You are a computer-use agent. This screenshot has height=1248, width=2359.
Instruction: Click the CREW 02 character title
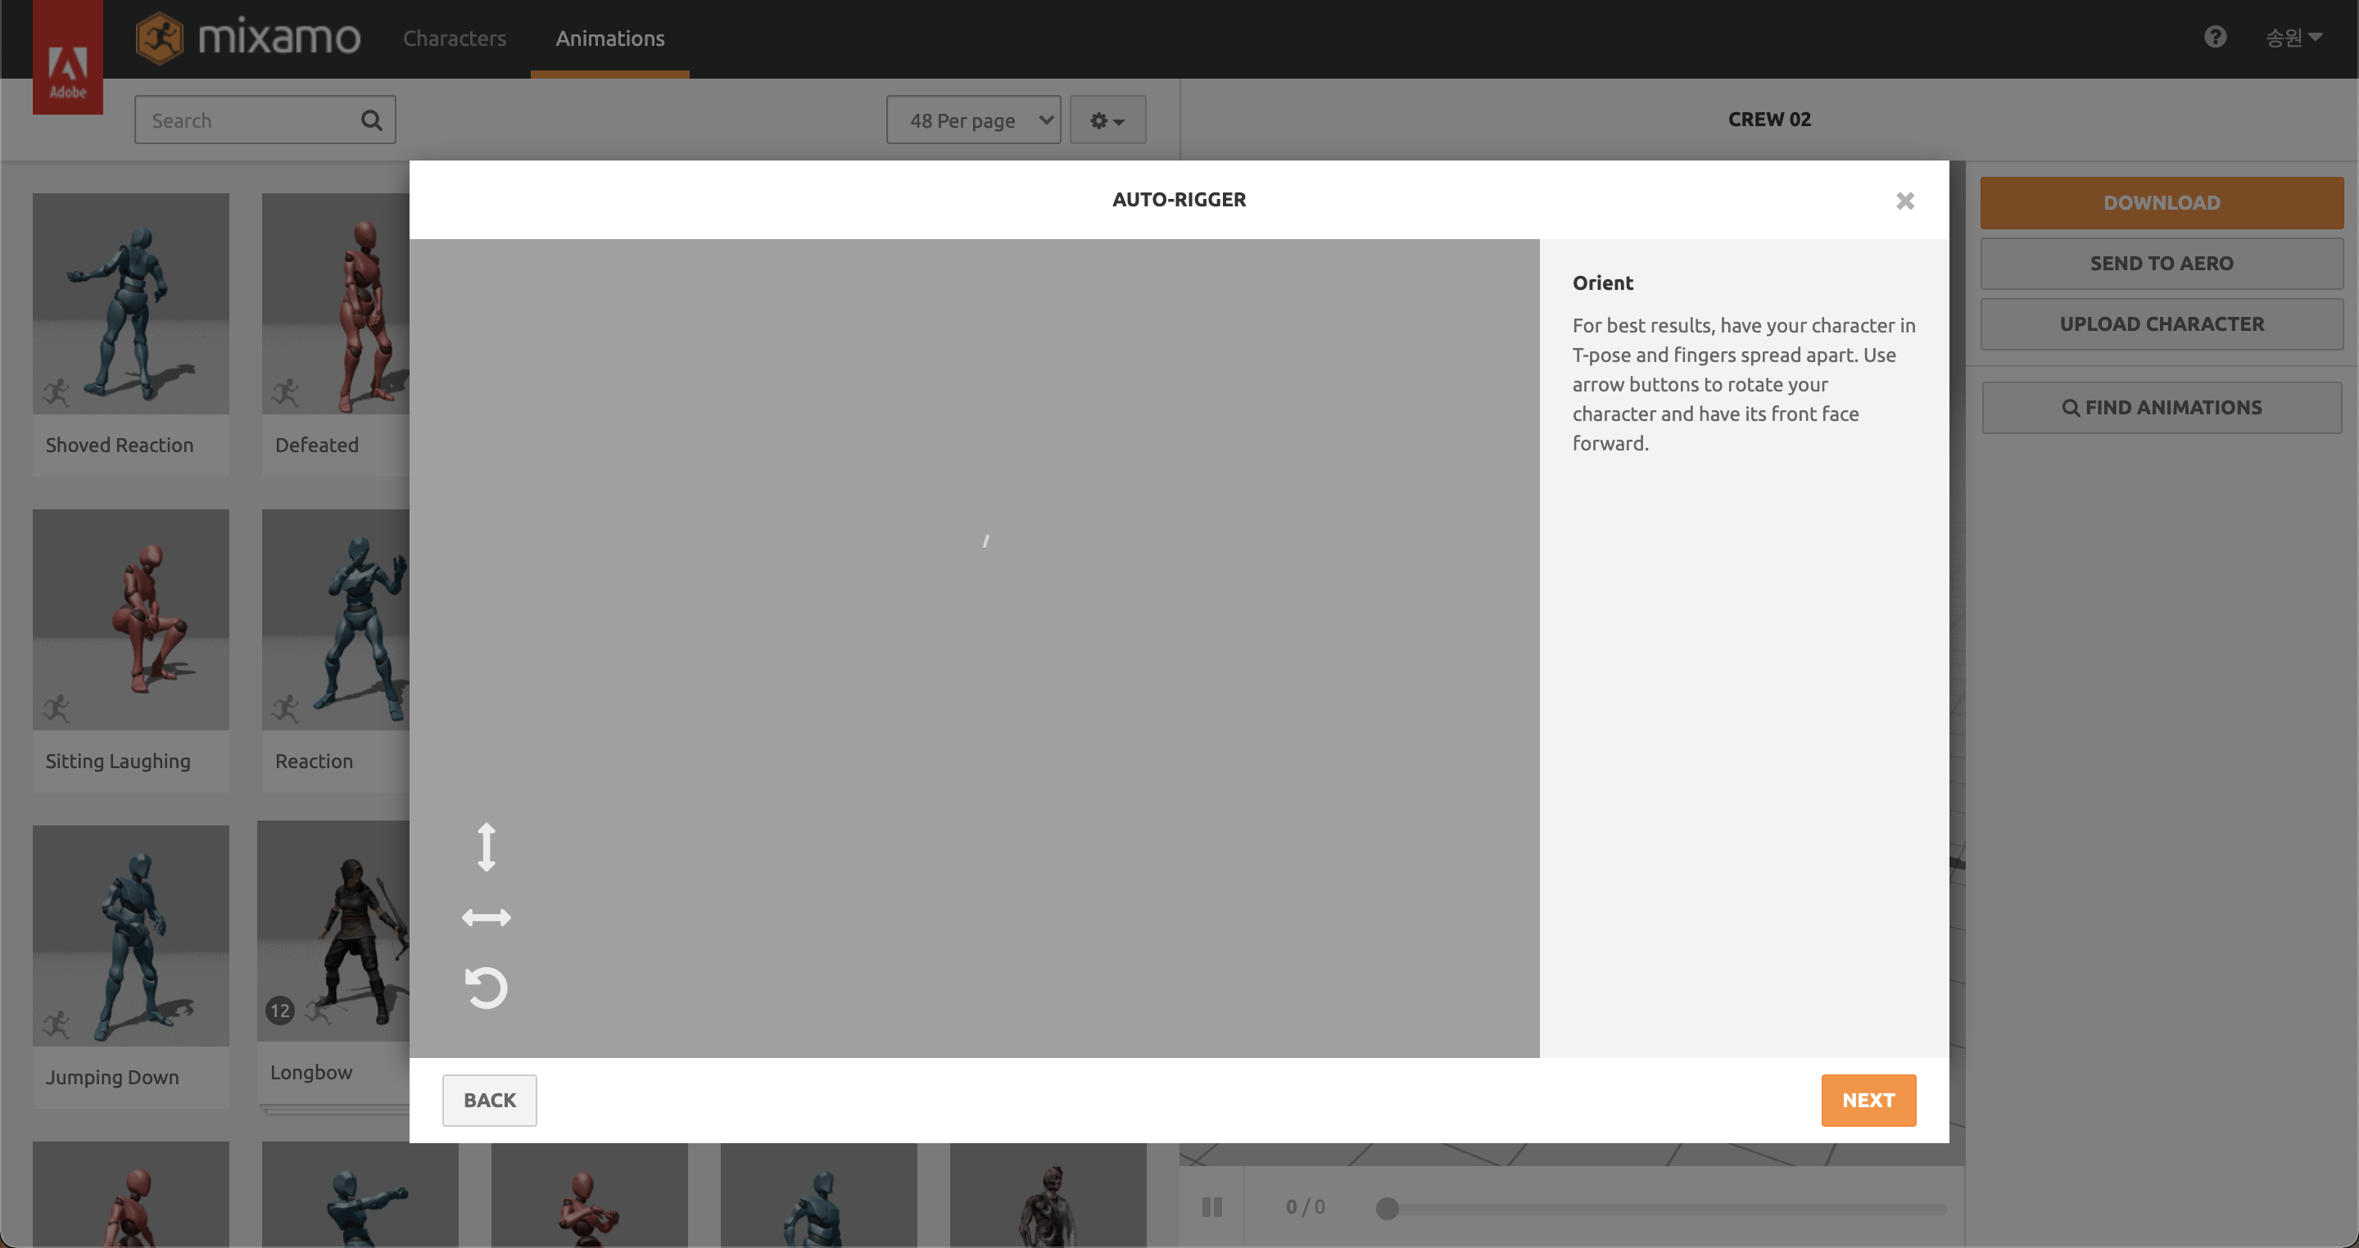(x=1768, y=119)
